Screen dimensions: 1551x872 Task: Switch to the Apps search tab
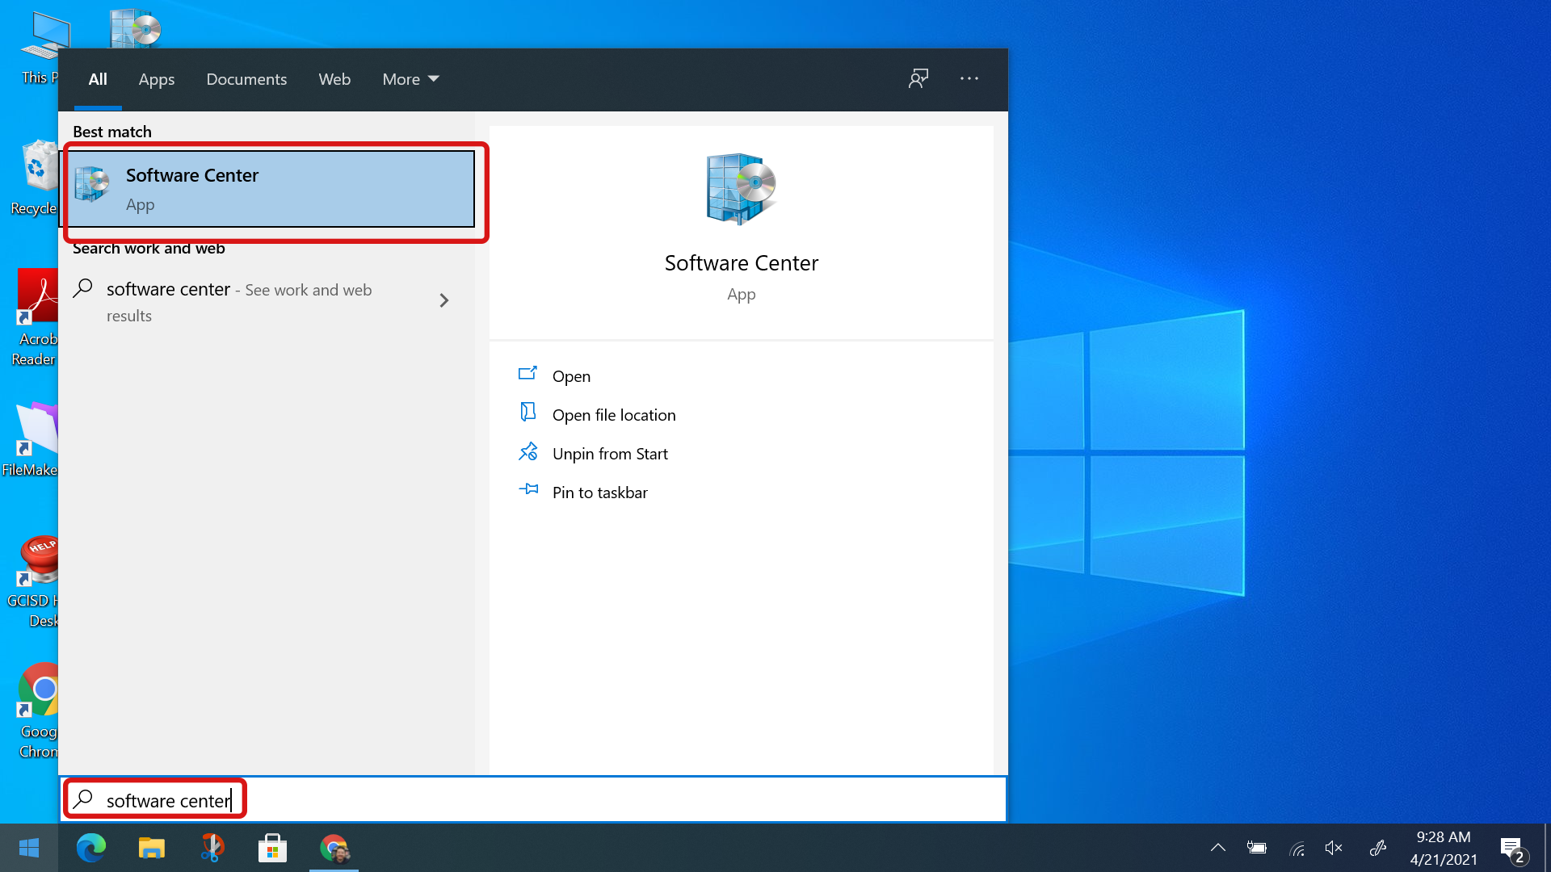(157, 79)
